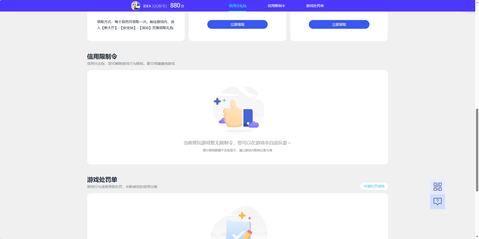Click the IDEA [QQ账号] account name

pyautogui.click(x=155, y=6)
